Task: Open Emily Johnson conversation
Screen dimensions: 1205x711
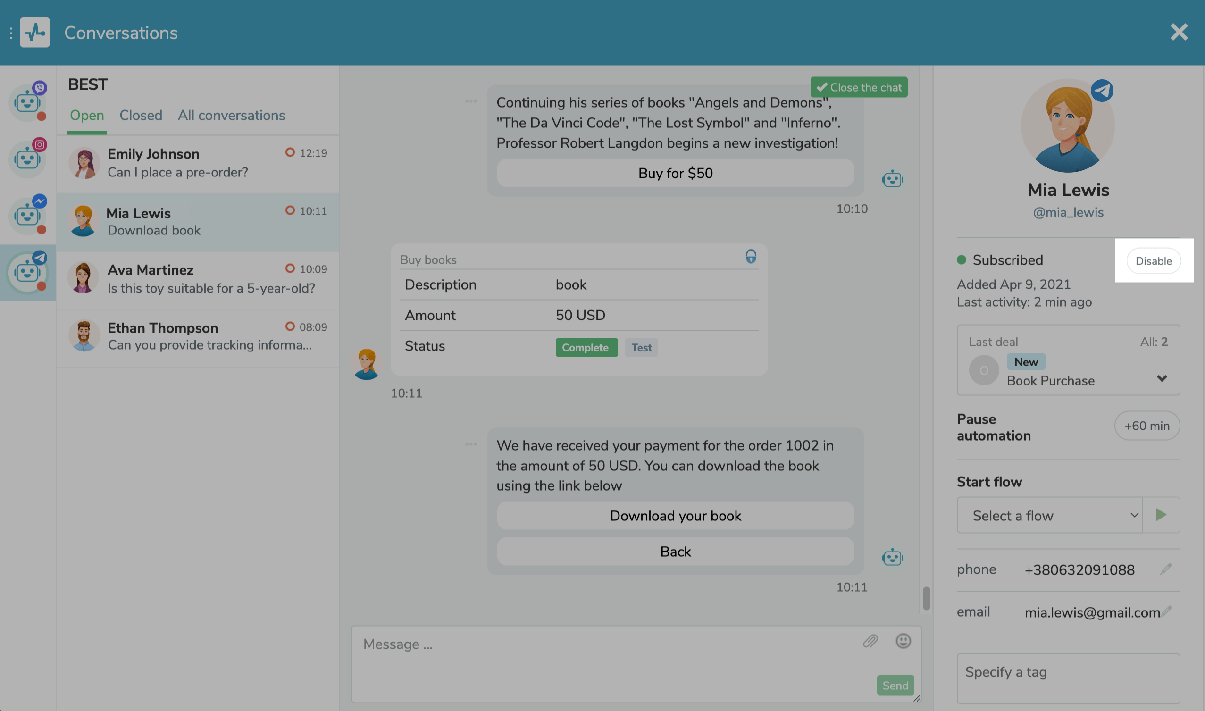Action: click(x=197, y=164)
